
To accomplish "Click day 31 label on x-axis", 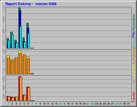I will (128, 104).
